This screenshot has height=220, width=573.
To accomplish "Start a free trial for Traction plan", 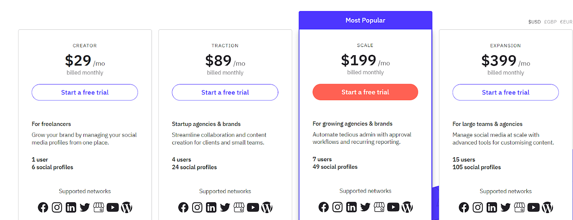I will tap(225, 93).
